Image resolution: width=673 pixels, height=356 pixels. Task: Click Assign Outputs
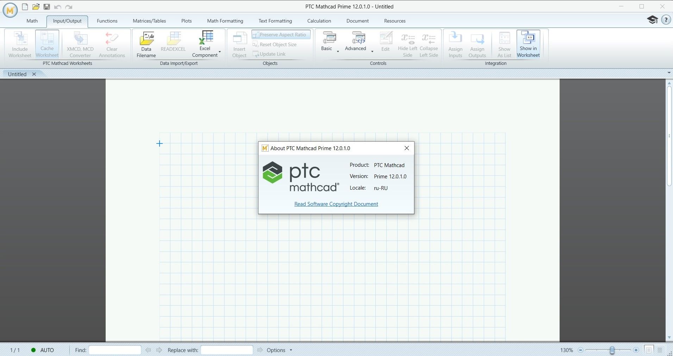coord(477,44)
